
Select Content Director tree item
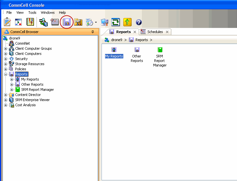(28, 95)
